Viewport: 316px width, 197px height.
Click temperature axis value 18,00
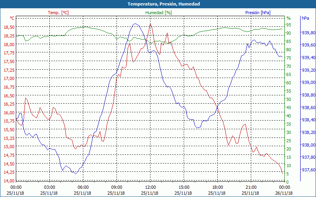pos(9,44)
